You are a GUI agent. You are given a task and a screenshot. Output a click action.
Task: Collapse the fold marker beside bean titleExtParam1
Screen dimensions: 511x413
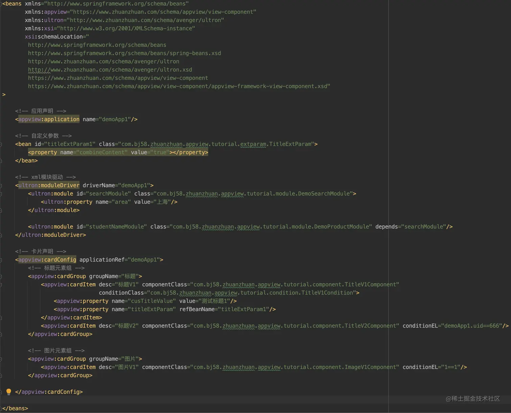coord(1,144)
